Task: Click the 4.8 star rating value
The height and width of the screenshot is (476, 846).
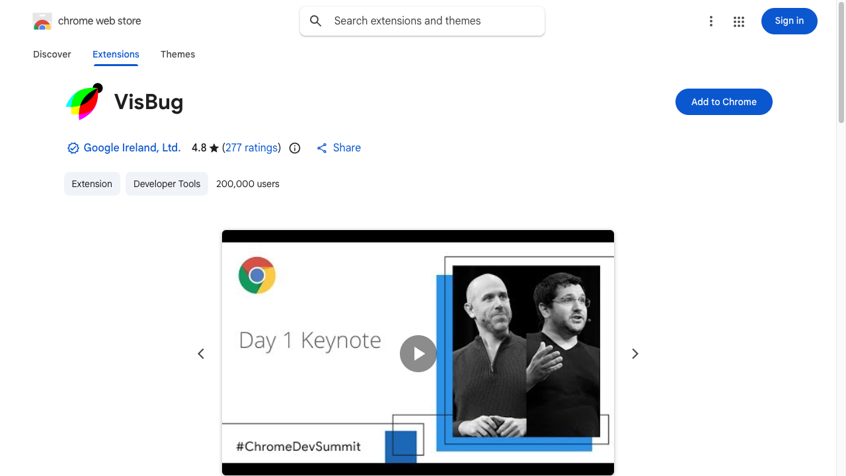Action: click(199, 148)
